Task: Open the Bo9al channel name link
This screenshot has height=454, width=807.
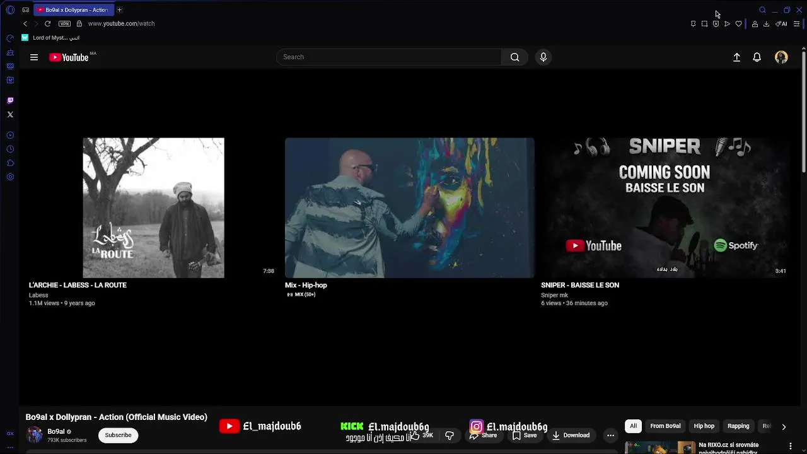Action: click(56, 431)
